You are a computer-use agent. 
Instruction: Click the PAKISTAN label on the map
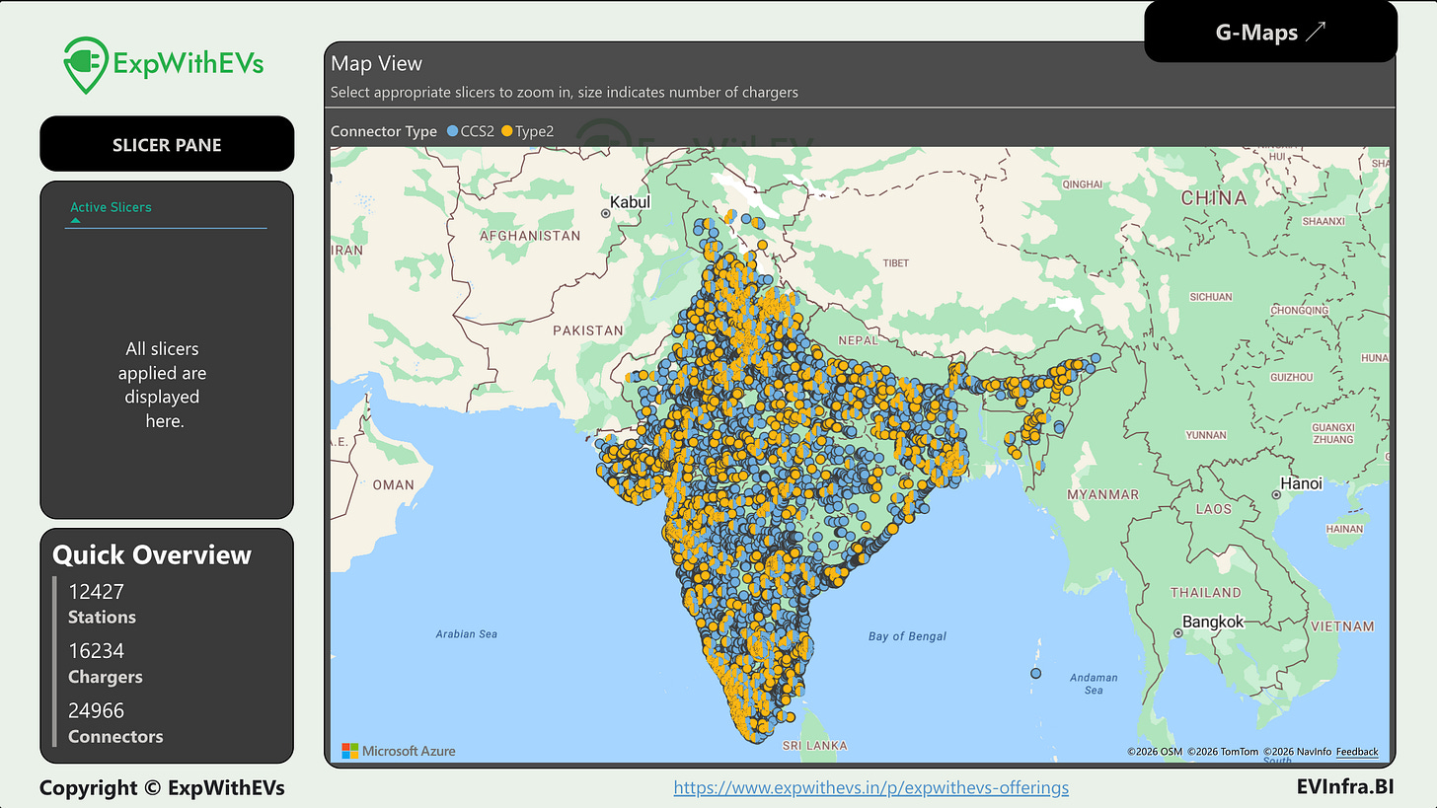tap(588, 331)
